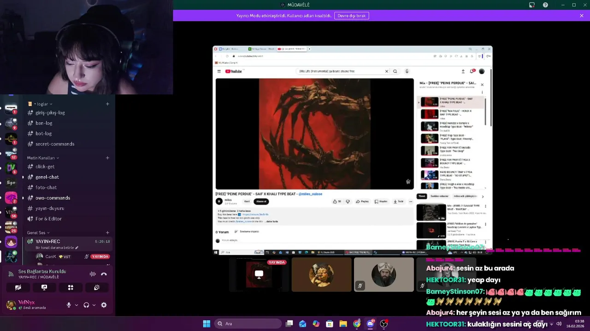Toggle the camera button in voice panel
The image size is (590, 331).
[18, 287]
